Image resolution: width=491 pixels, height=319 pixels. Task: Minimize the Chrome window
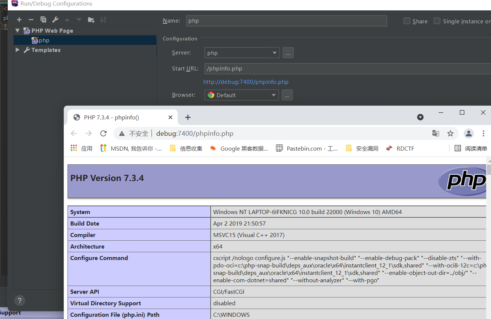[441, 112]
